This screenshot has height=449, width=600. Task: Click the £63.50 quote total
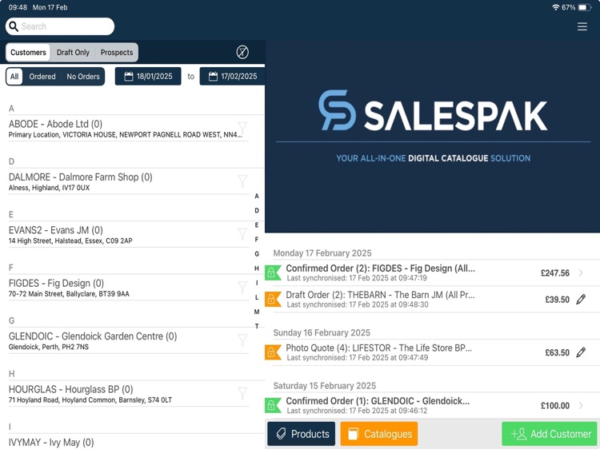click(557, 352)
